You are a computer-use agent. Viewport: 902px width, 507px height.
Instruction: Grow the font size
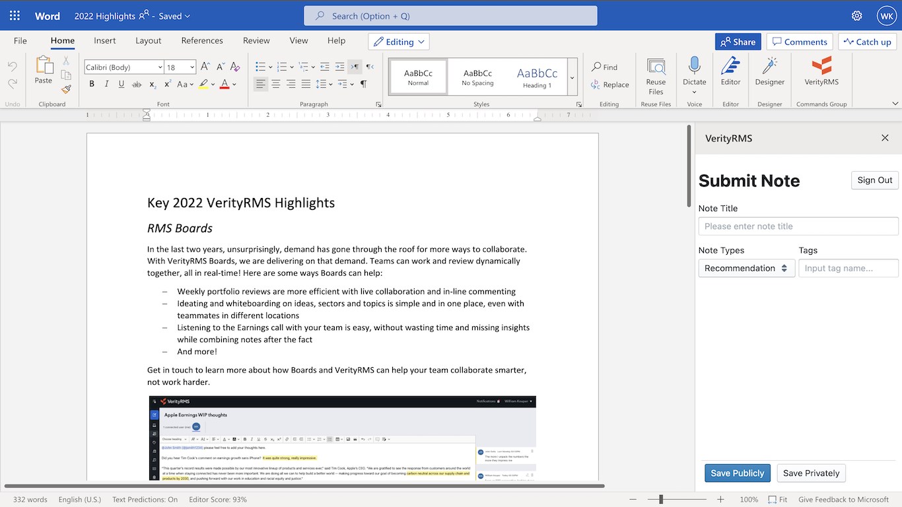205,67
